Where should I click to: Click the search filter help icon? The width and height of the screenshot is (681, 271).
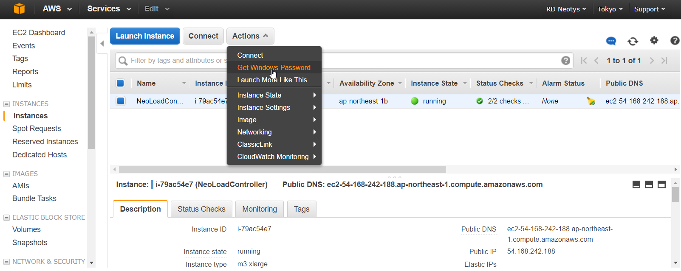[565, 60]
